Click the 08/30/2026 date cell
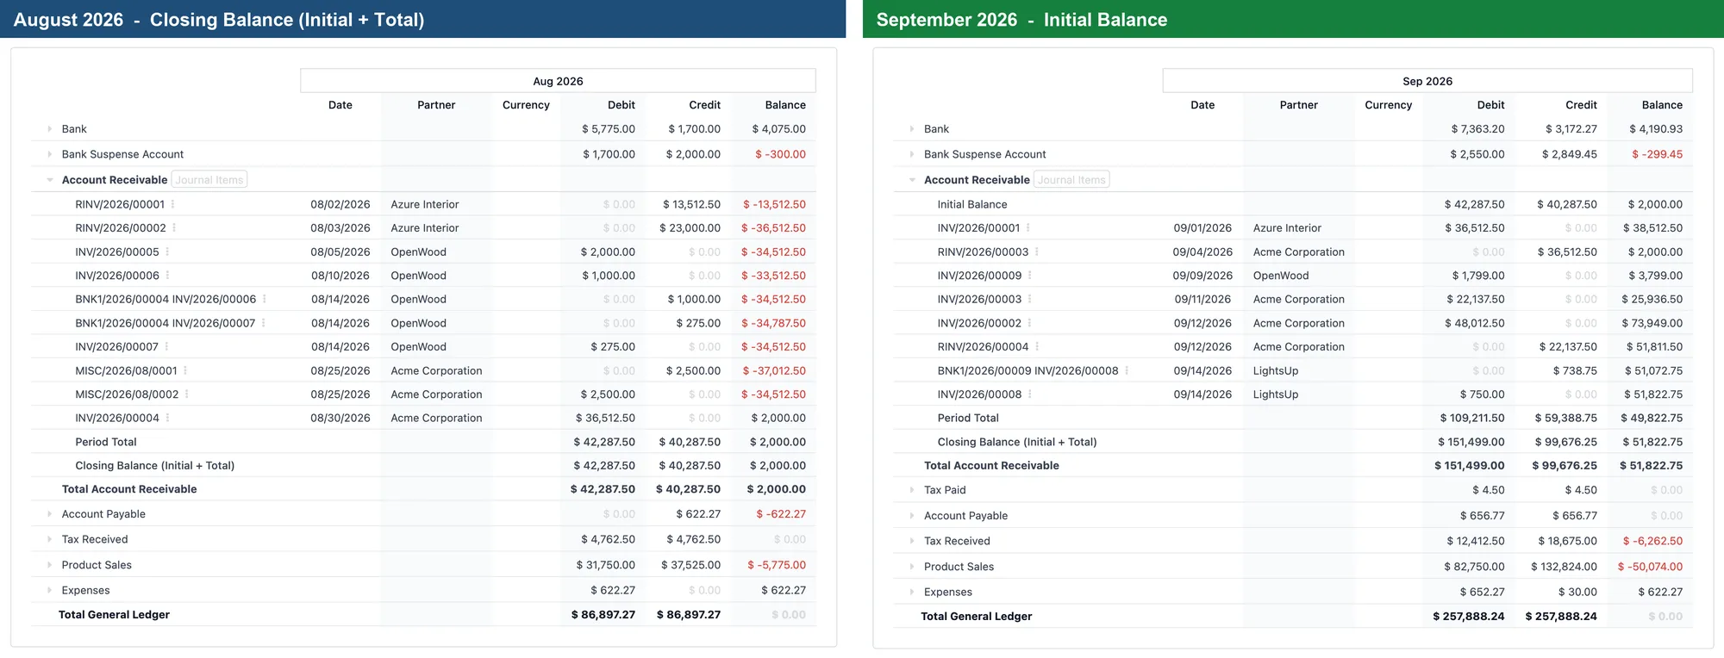Viewport: 1724px width, 658px height. click(340, 418)
